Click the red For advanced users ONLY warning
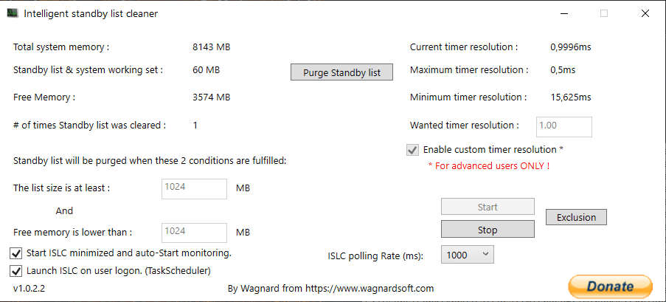Viewport: 666px width, 302px height. [x=488, y=166]
